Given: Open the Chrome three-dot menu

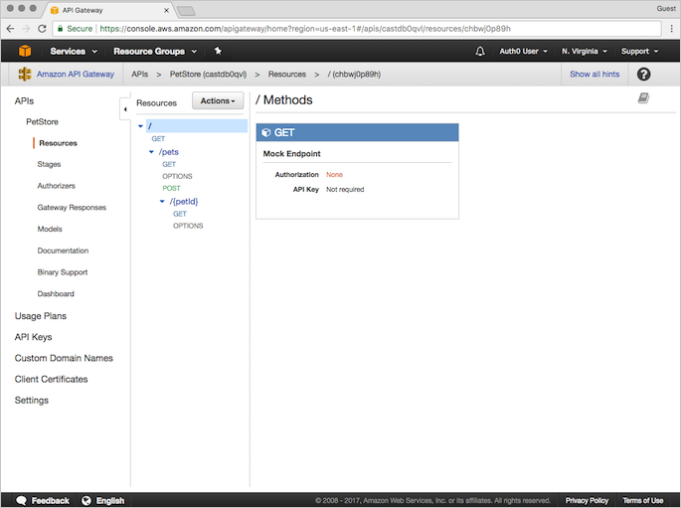Looking at the screenshot, I should pyautogui.click(x=672, y=29).
